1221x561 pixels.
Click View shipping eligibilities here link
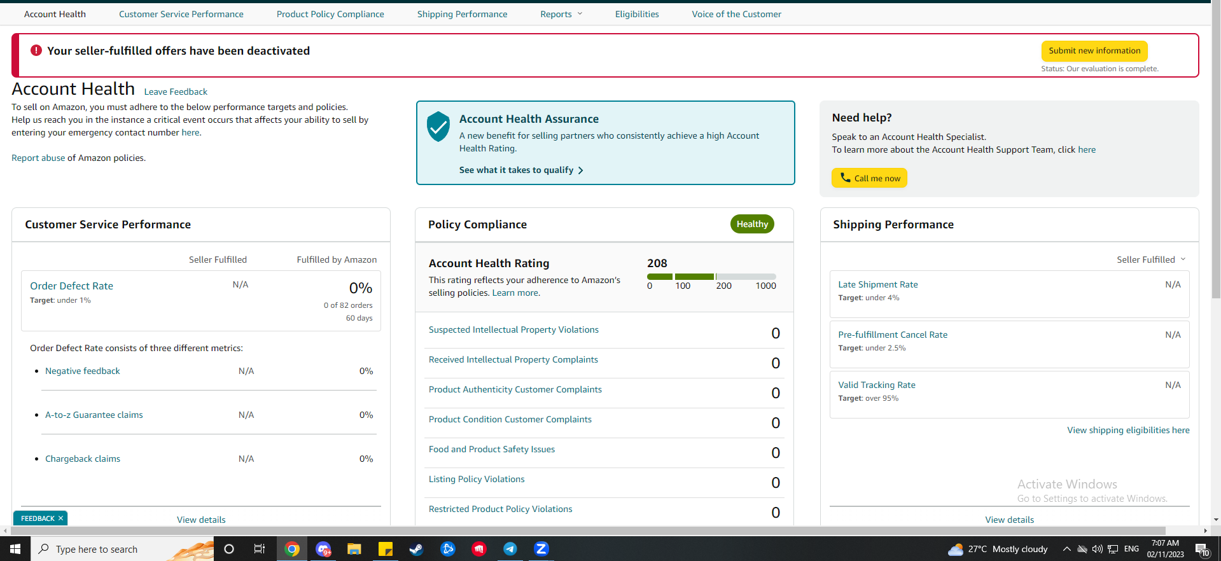pyautogui.click(x=1128, y=430)
